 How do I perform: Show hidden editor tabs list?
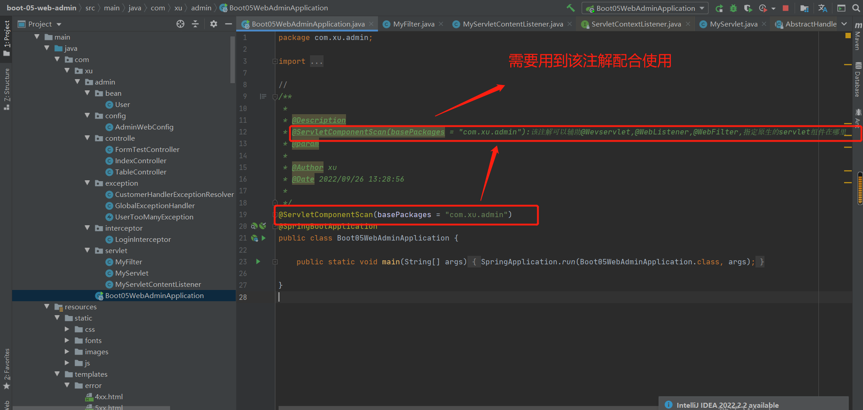(x=844, y=24)
